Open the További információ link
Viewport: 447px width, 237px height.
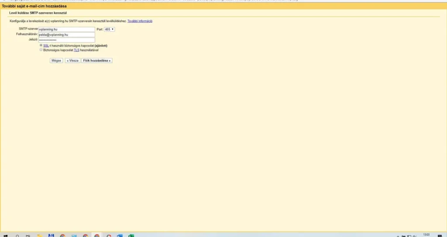(140, 21)
